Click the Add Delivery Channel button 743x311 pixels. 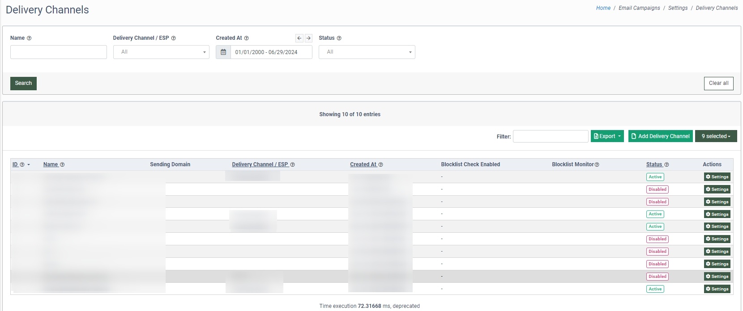pos(660,136)
